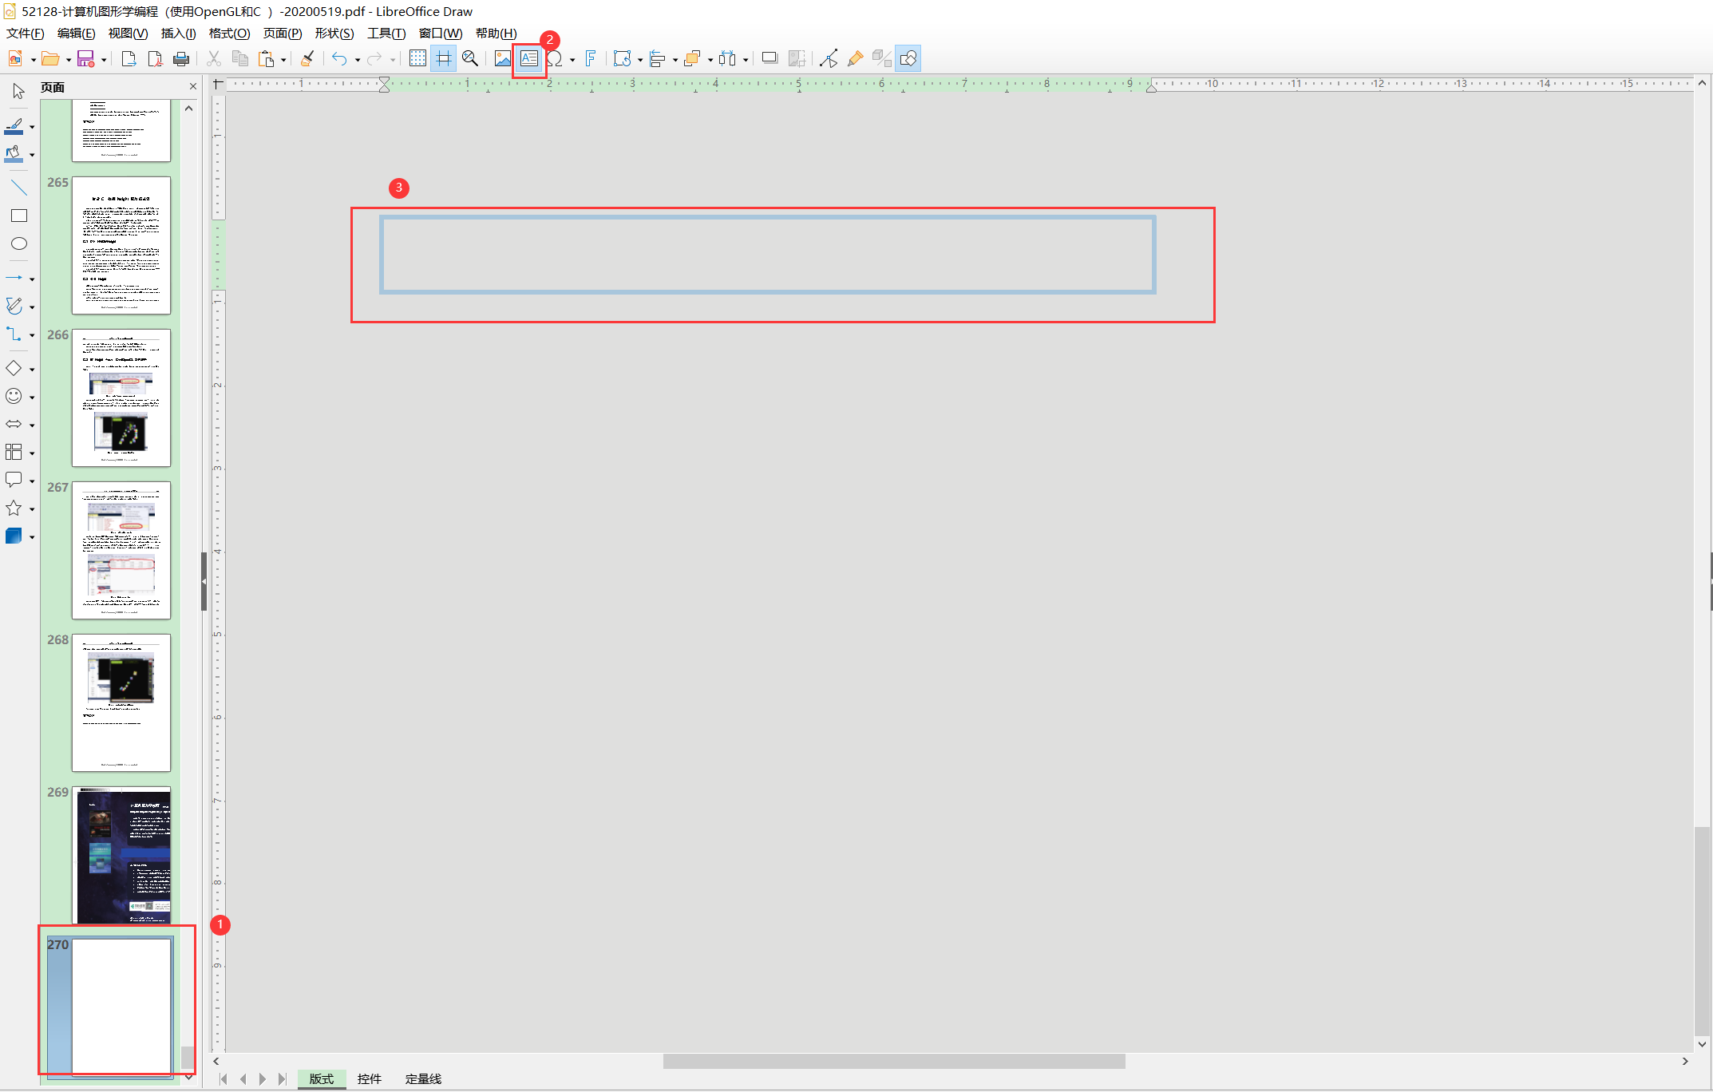Expand Basic Shapes dropdown arrow
The width and height of the screenshot is (1713, 1092).
coord(32,369)
